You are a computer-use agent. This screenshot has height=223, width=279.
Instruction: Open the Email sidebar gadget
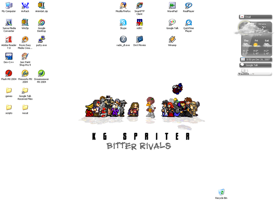pos(256,17)
